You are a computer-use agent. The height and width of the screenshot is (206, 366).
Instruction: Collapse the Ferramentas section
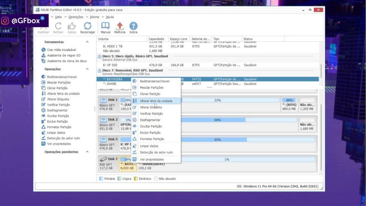point(87,42)
